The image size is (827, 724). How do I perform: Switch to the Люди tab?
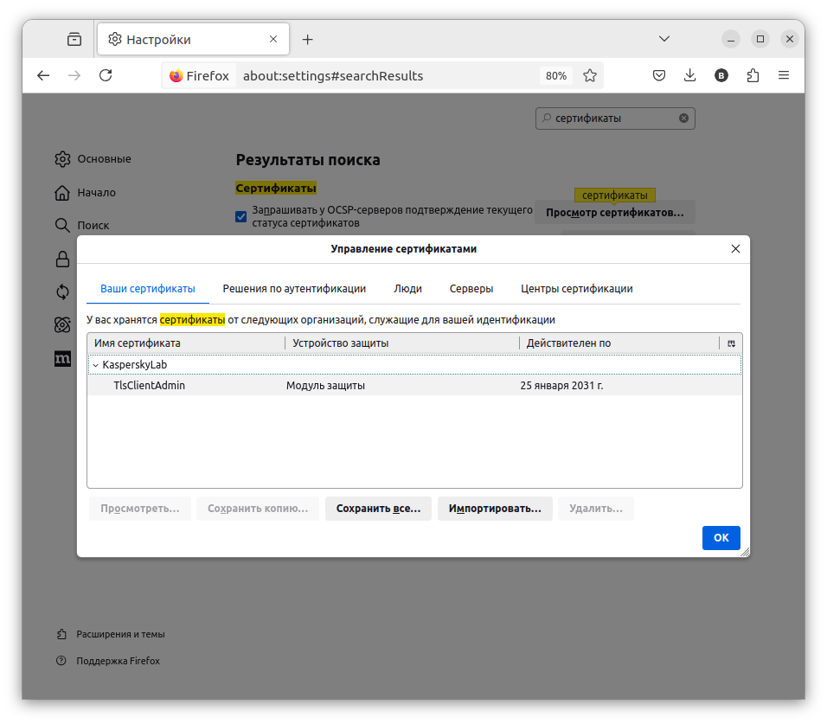(407, 288)
